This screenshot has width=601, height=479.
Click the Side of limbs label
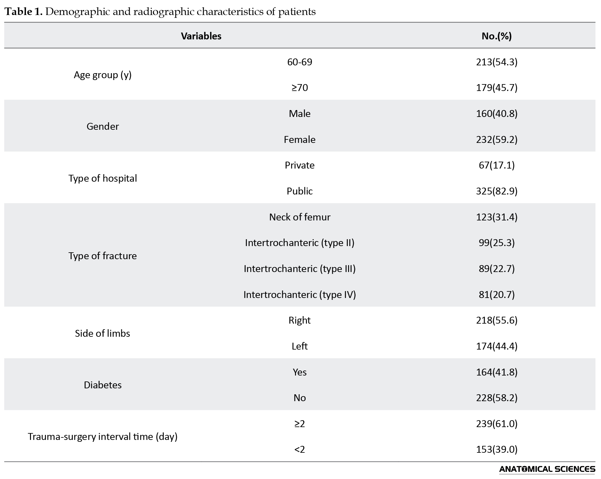tap(103, 333)
